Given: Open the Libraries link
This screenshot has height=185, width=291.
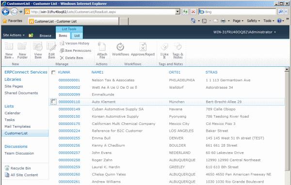Looking at the screenshot, I should click(13, 79).
